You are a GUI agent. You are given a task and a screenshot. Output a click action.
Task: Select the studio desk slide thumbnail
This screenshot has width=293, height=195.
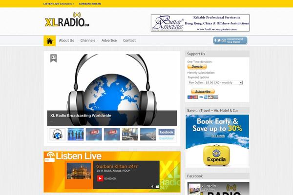[130, 135]
